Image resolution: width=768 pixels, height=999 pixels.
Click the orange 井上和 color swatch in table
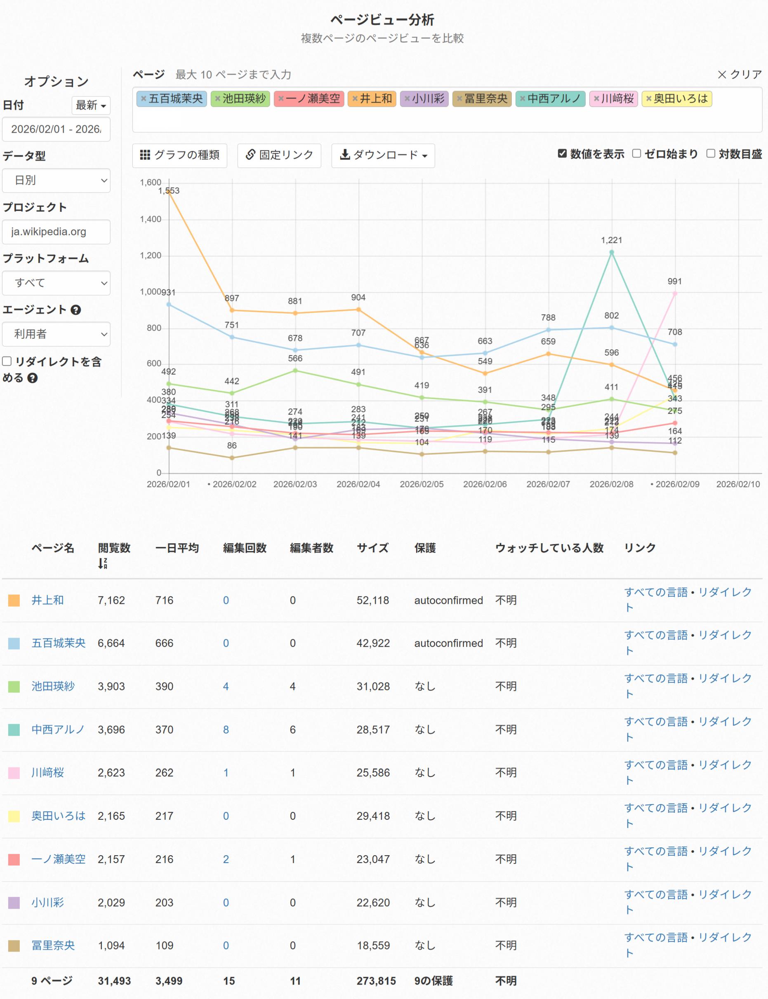pyautogui.click(x=14, y=600)
